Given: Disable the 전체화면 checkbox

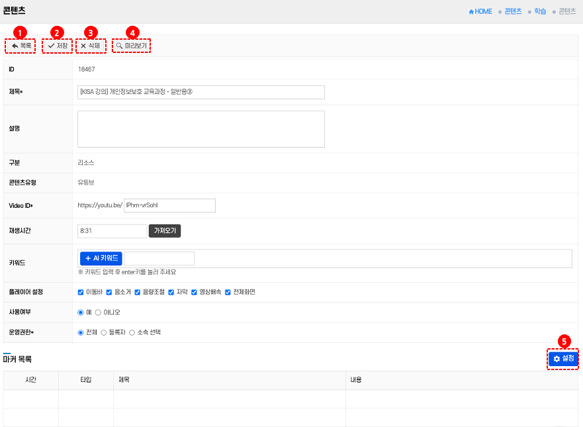Looking at the screenshot, I should 228,292.
